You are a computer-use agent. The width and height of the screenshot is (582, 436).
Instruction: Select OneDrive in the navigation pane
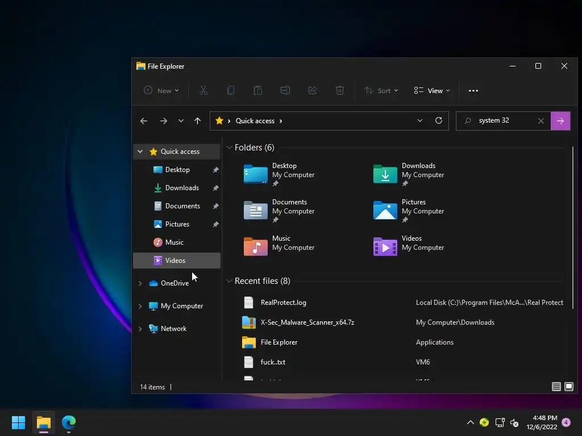[x=177, y=283]
